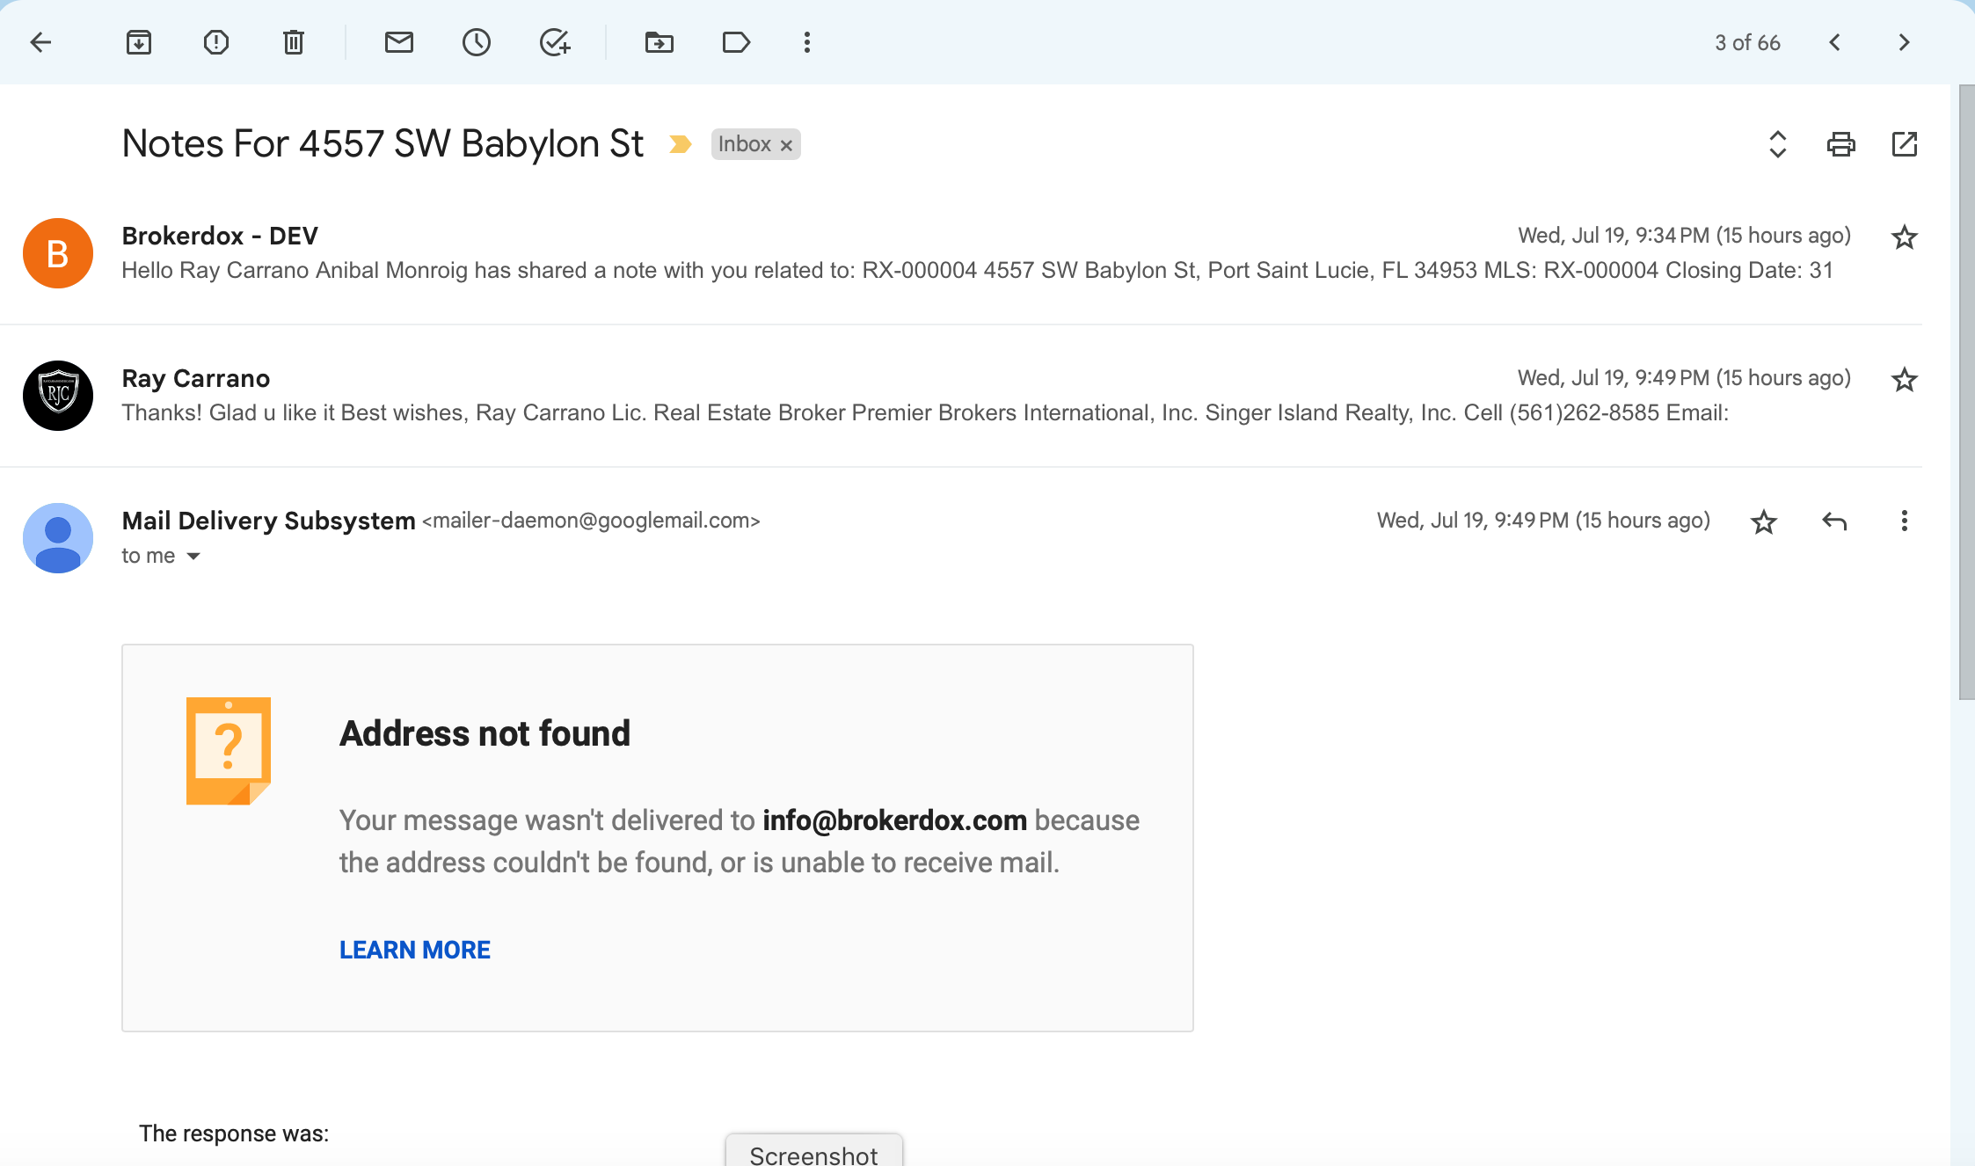This screenshot has height=1166, width=1975.
Task: Open more options for mailer-daemon message
Action: (1905, 521)
